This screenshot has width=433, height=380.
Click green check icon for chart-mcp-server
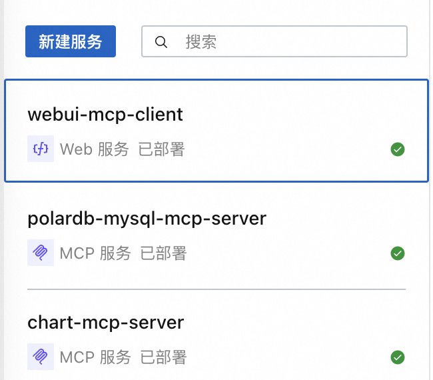[x=398, y=357]
